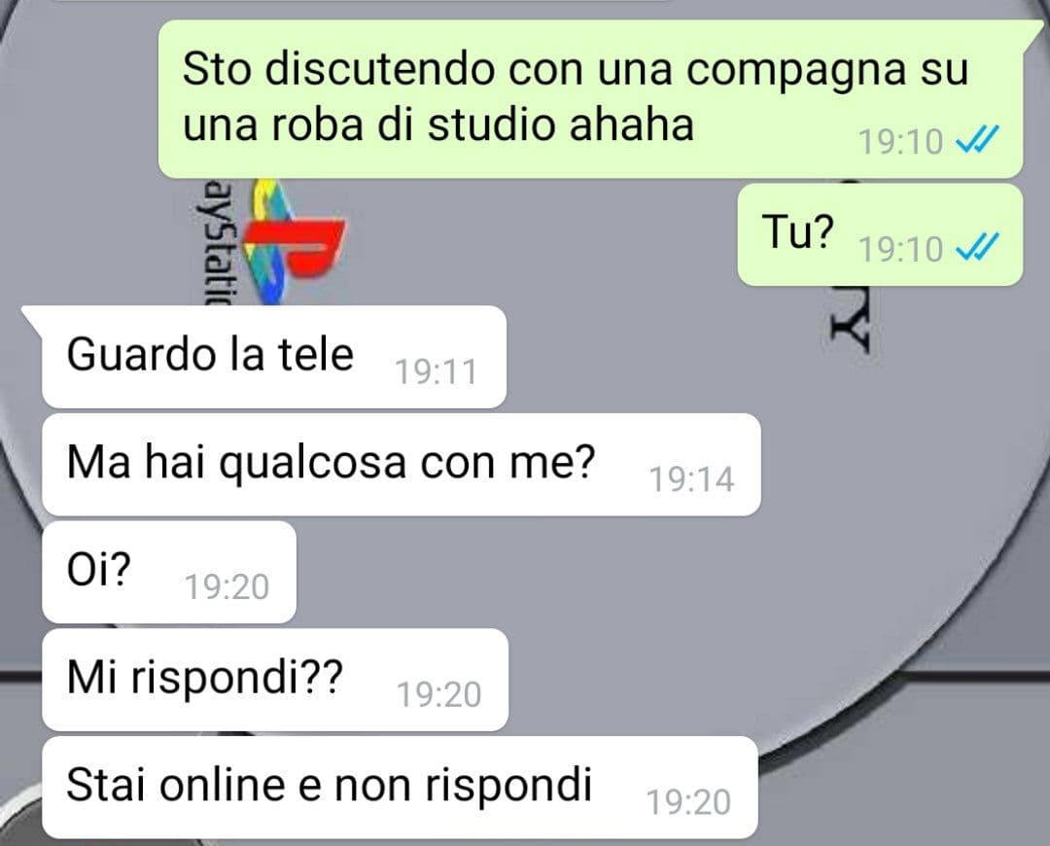This screenshot has width=1050, height=846.
Task: Tap the 19:20 timestamp beside 'Oi?'
Action: click(x=227, y=586)
